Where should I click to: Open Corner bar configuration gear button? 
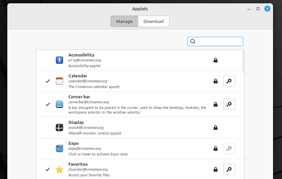pyautogui.click(x=229, y=104)
